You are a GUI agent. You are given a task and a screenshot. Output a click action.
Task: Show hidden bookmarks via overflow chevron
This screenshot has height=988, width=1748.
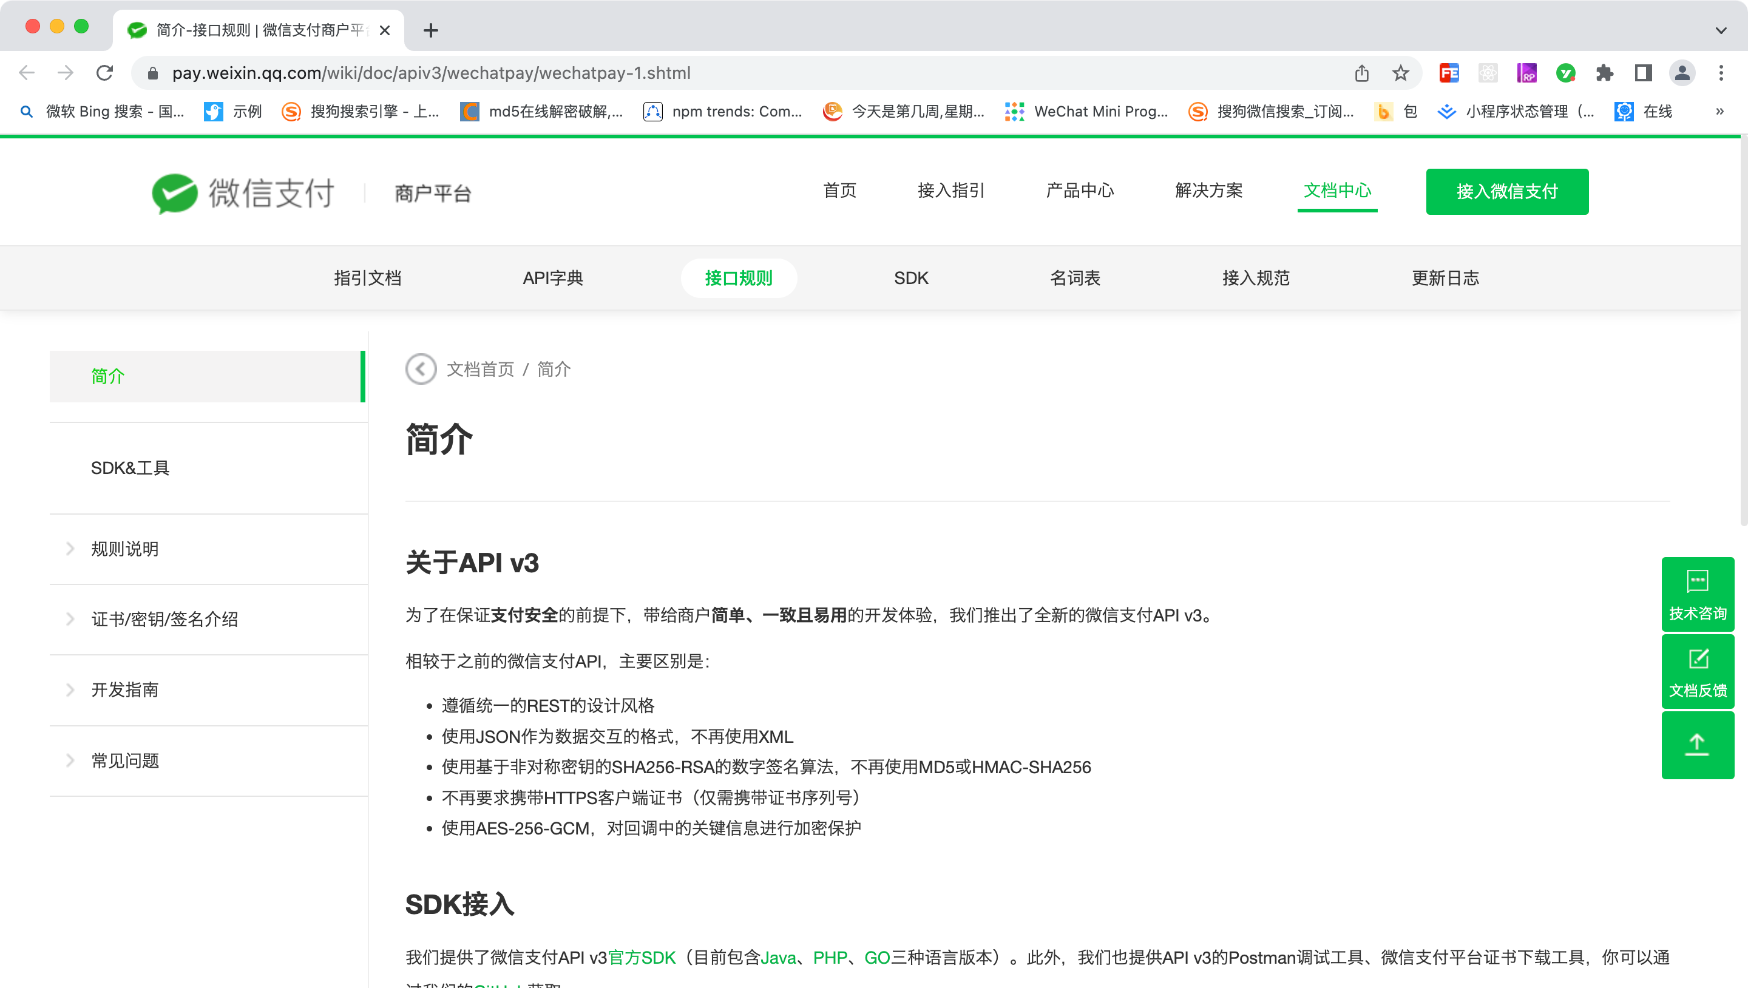pos(1719,111)
